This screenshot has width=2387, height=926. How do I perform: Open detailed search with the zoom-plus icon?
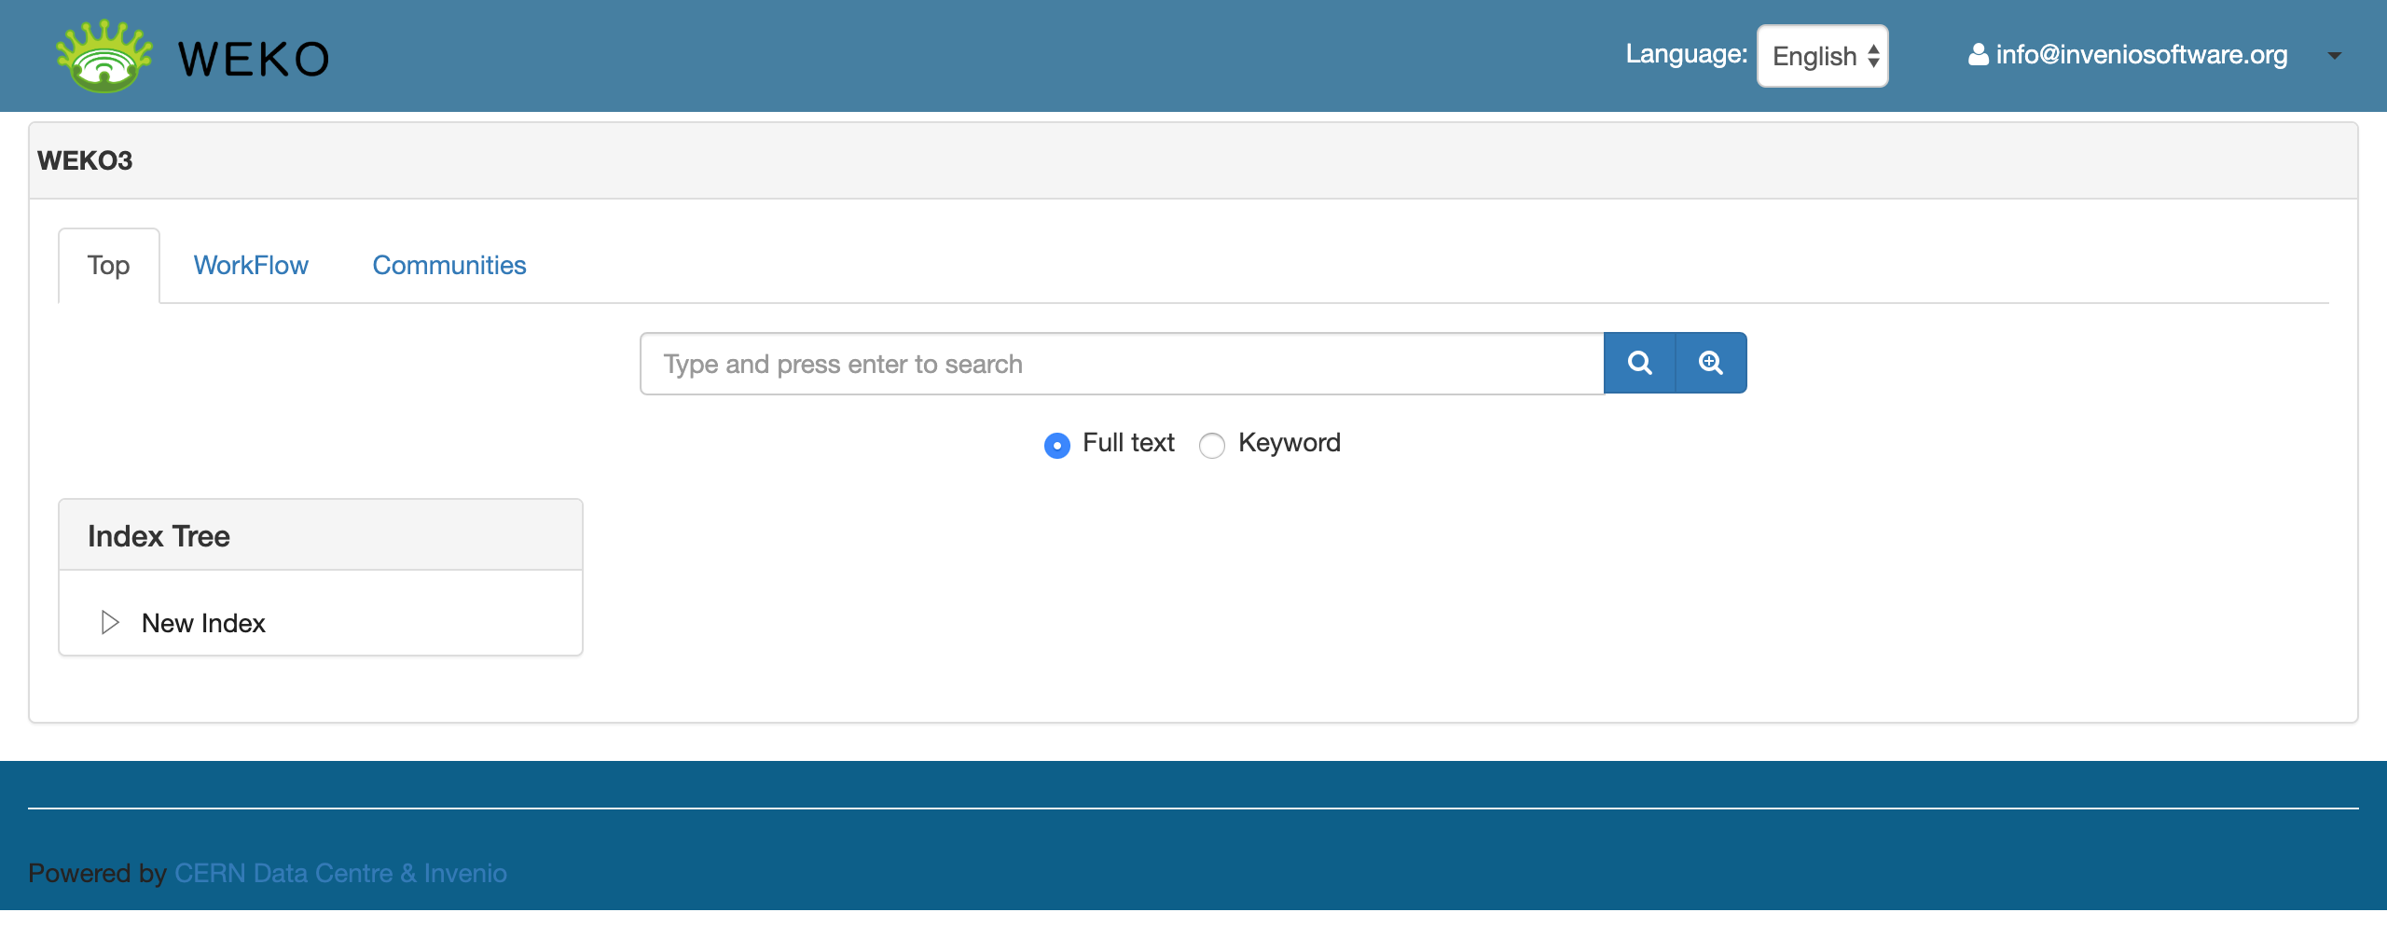[x=1711, y=363]
